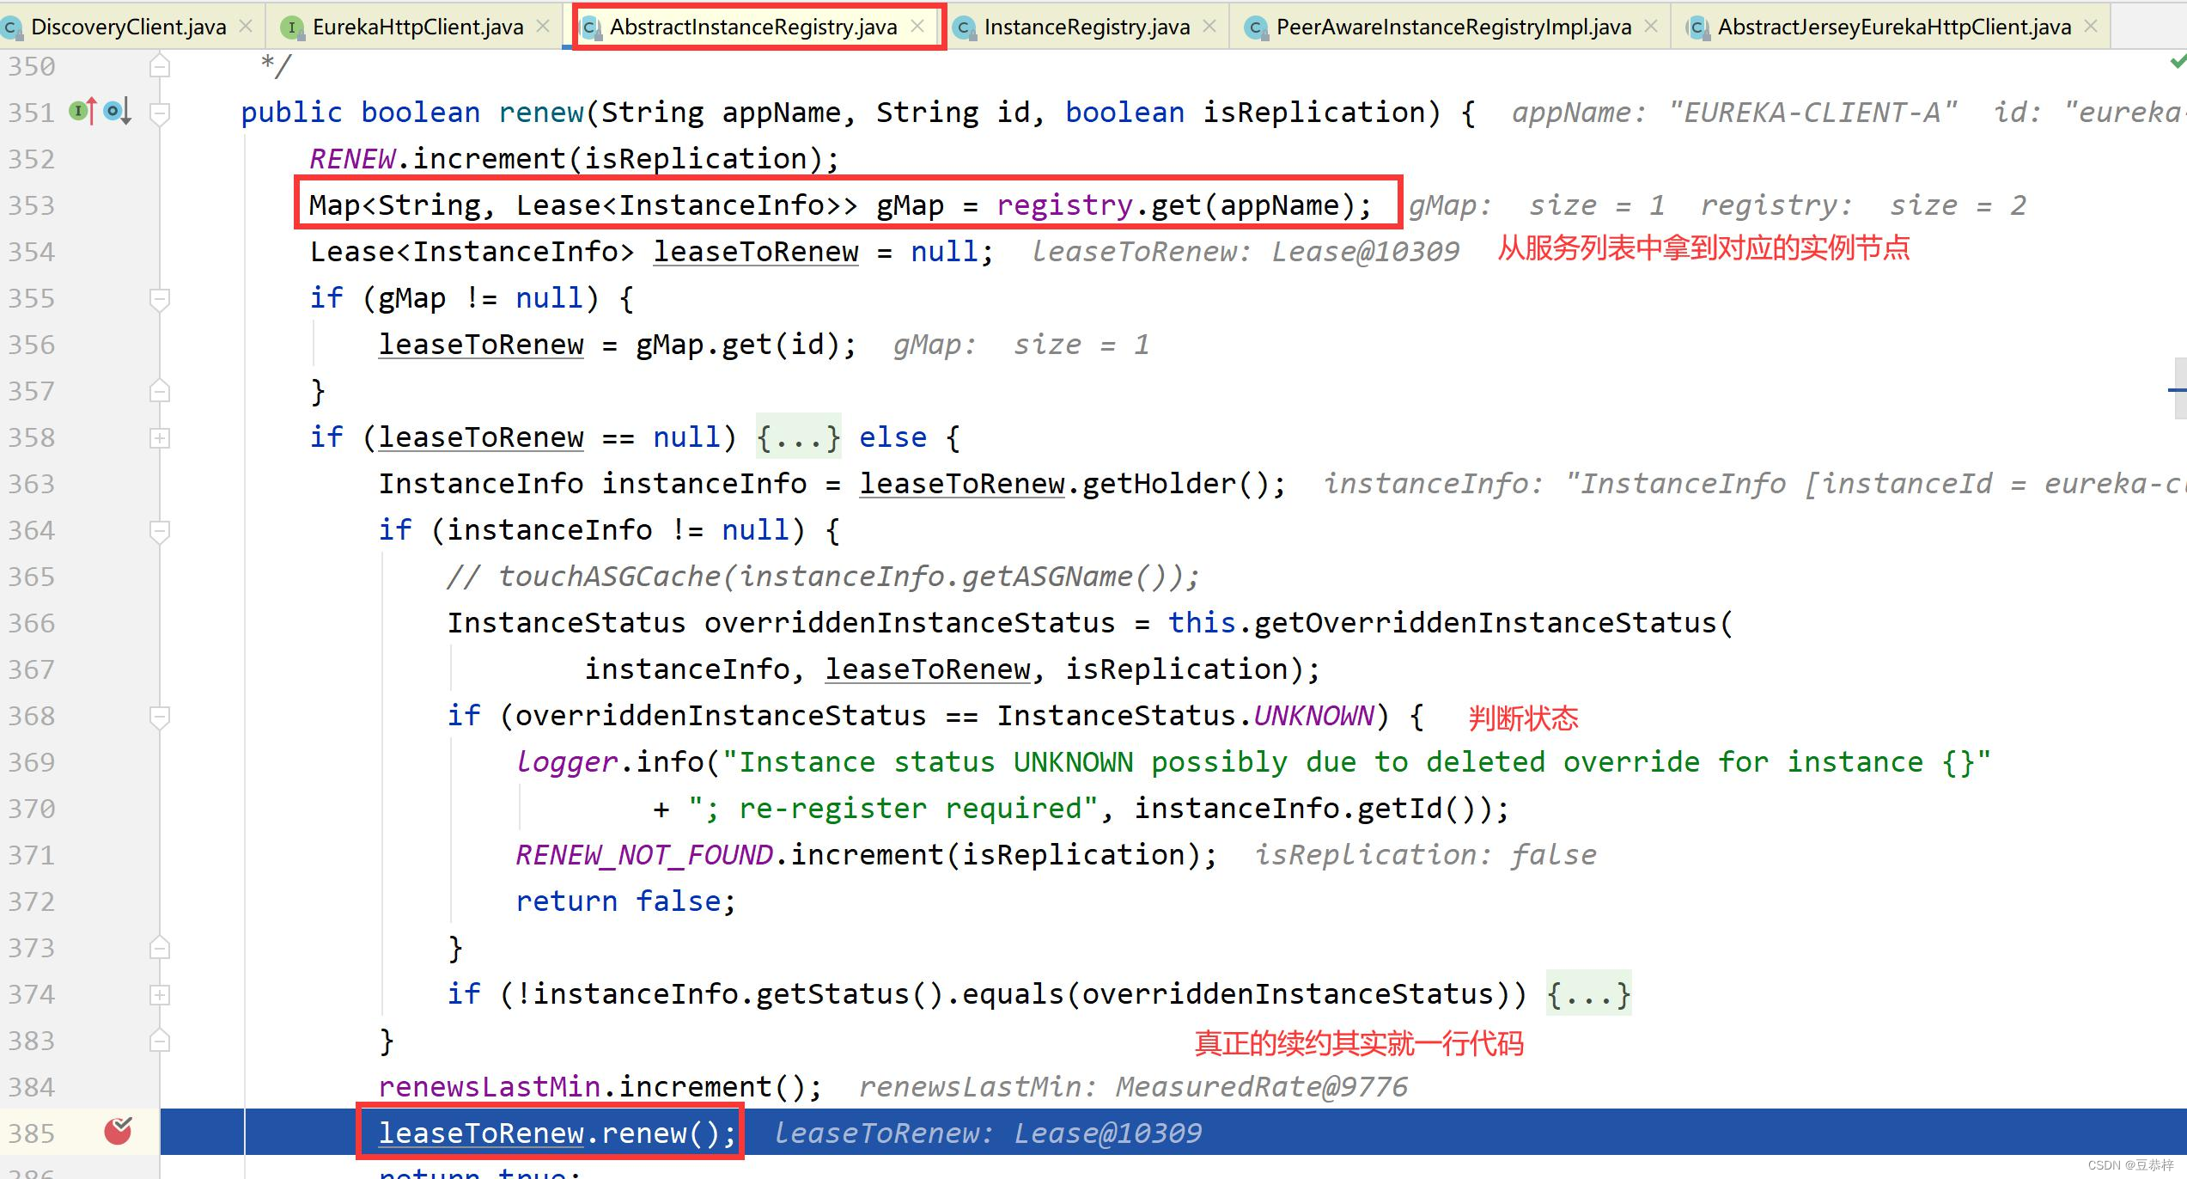Click inline hint isReplication: false
This screenshot has height=1179, width=2187.
(1425, 855)
